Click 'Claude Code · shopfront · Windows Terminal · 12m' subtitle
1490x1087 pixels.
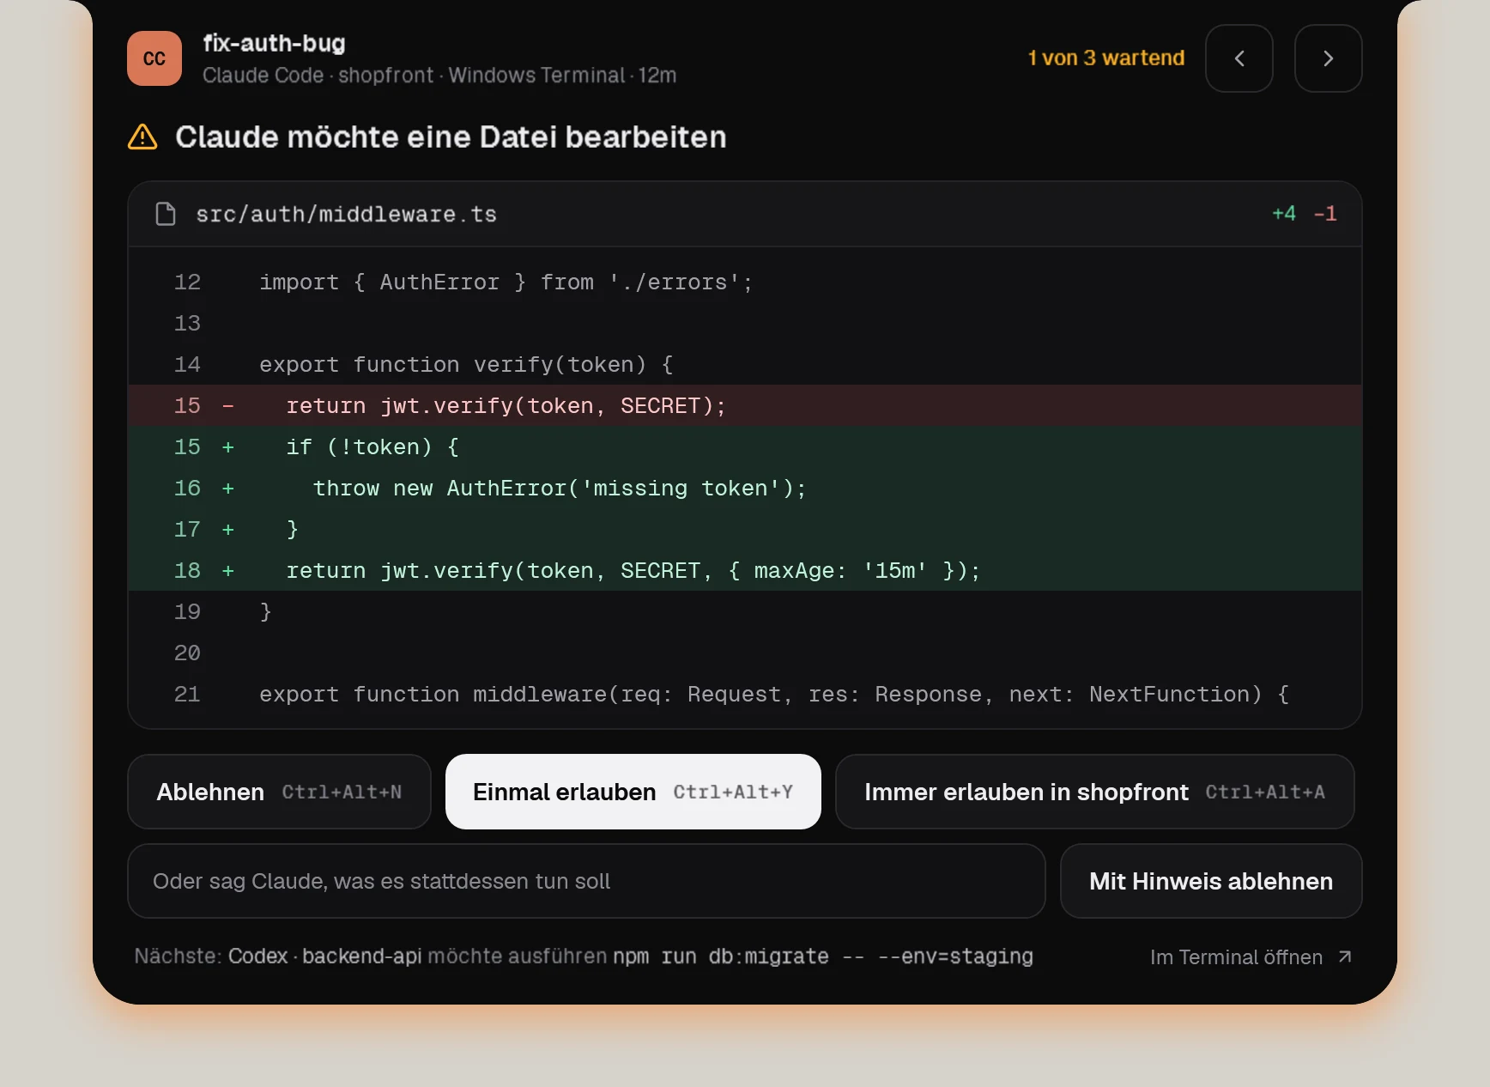click(x=439, y=76)
